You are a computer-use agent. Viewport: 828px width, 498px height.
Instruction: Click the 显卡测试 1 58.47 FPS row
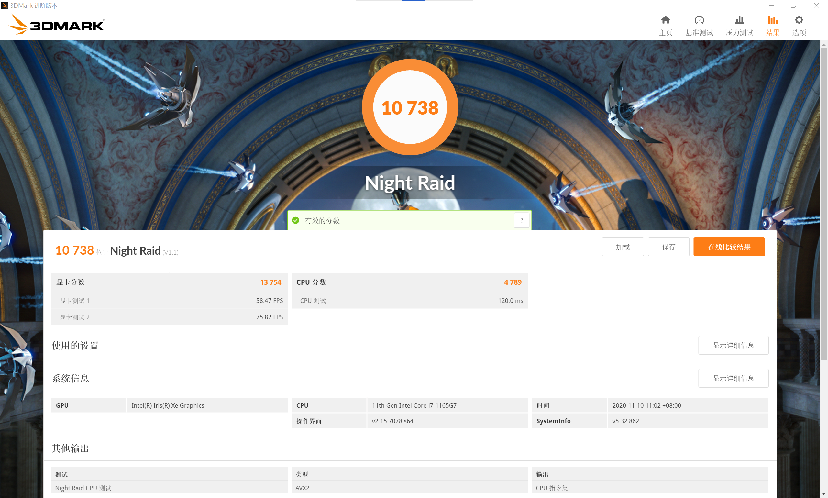tap(170, 300)
